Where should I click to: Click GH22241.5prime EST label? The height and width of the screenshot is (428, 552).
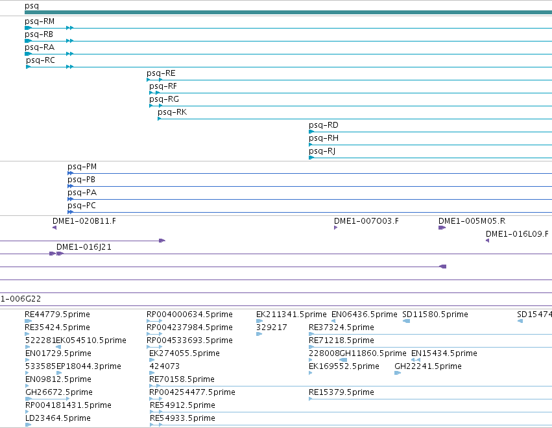(x=428, y=366)
